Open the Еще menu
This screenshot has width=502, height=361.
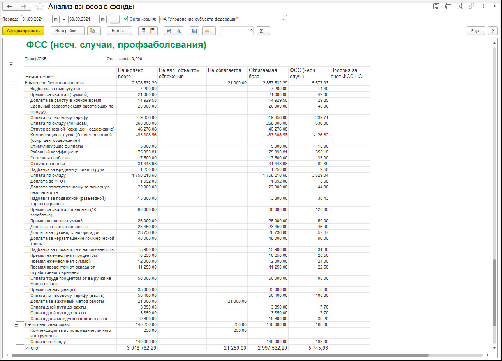pos(476,31)
